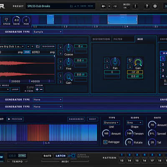Toggle the tempo SYNC button
The height and width of the screenshot is (167, 167).
point(22,155)
